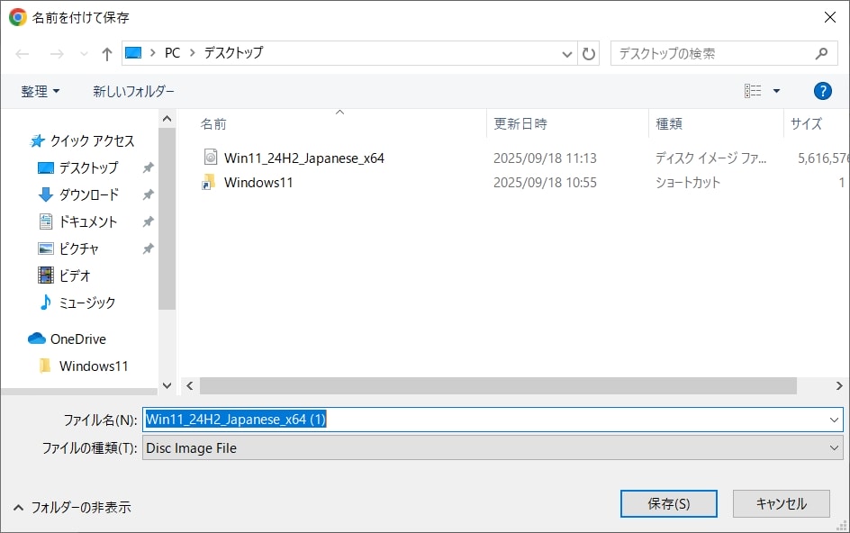850x533 pixels.
Task: Click the pin icon beside ダウンロード
Action: coord(148,194)
